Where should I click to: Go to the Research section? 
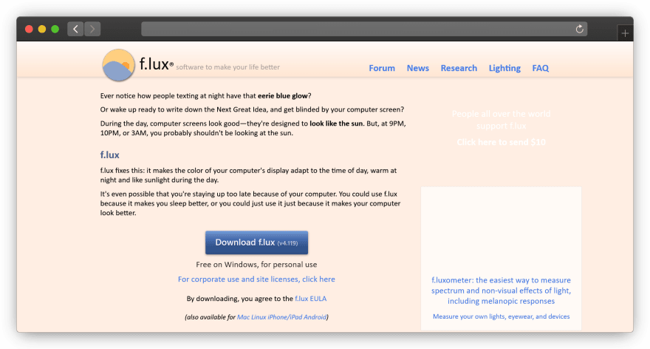[x=459, y=68]
